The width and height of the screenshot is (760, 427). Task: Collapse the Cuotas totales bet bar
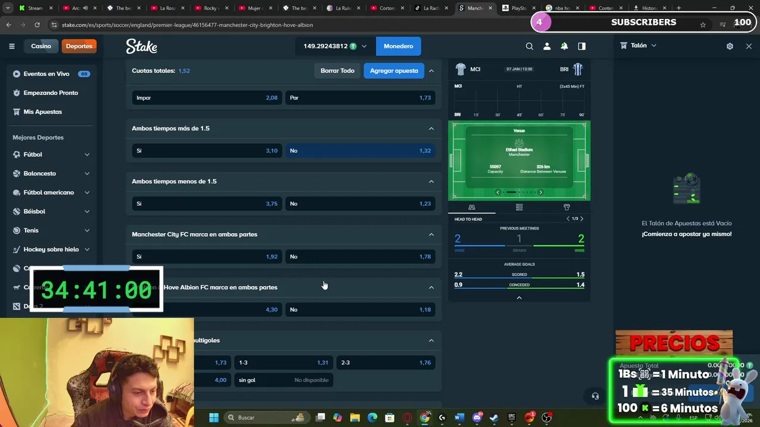[x=432, y=71]
